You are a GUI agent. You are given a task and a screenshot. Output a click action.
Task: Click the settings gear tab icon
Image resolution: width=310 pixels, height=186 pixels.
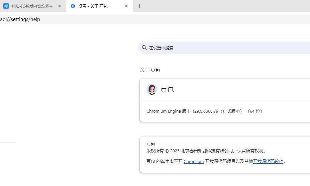tap(73, 6)
